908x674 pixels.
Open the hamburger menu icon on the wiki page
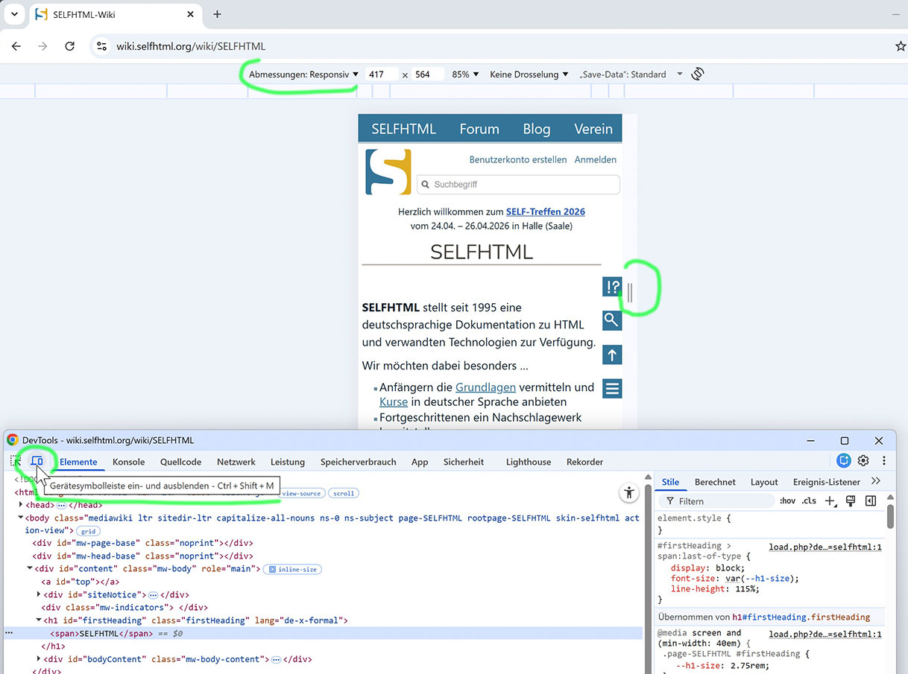(611, 388)
